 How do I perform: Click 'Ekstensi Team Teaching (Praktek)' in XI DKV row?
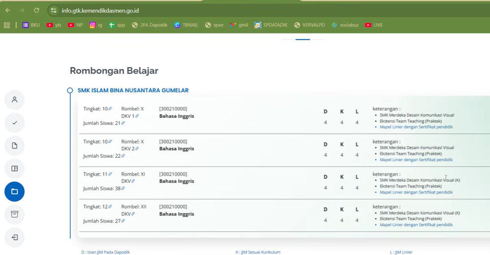[410, 186]
